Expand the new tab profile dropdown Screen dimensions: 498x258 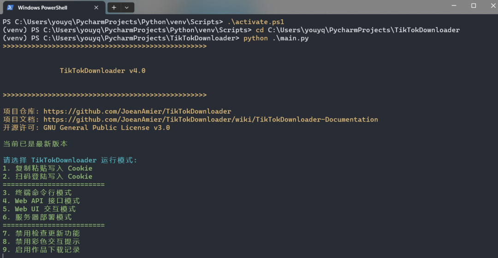click(127, 7)
